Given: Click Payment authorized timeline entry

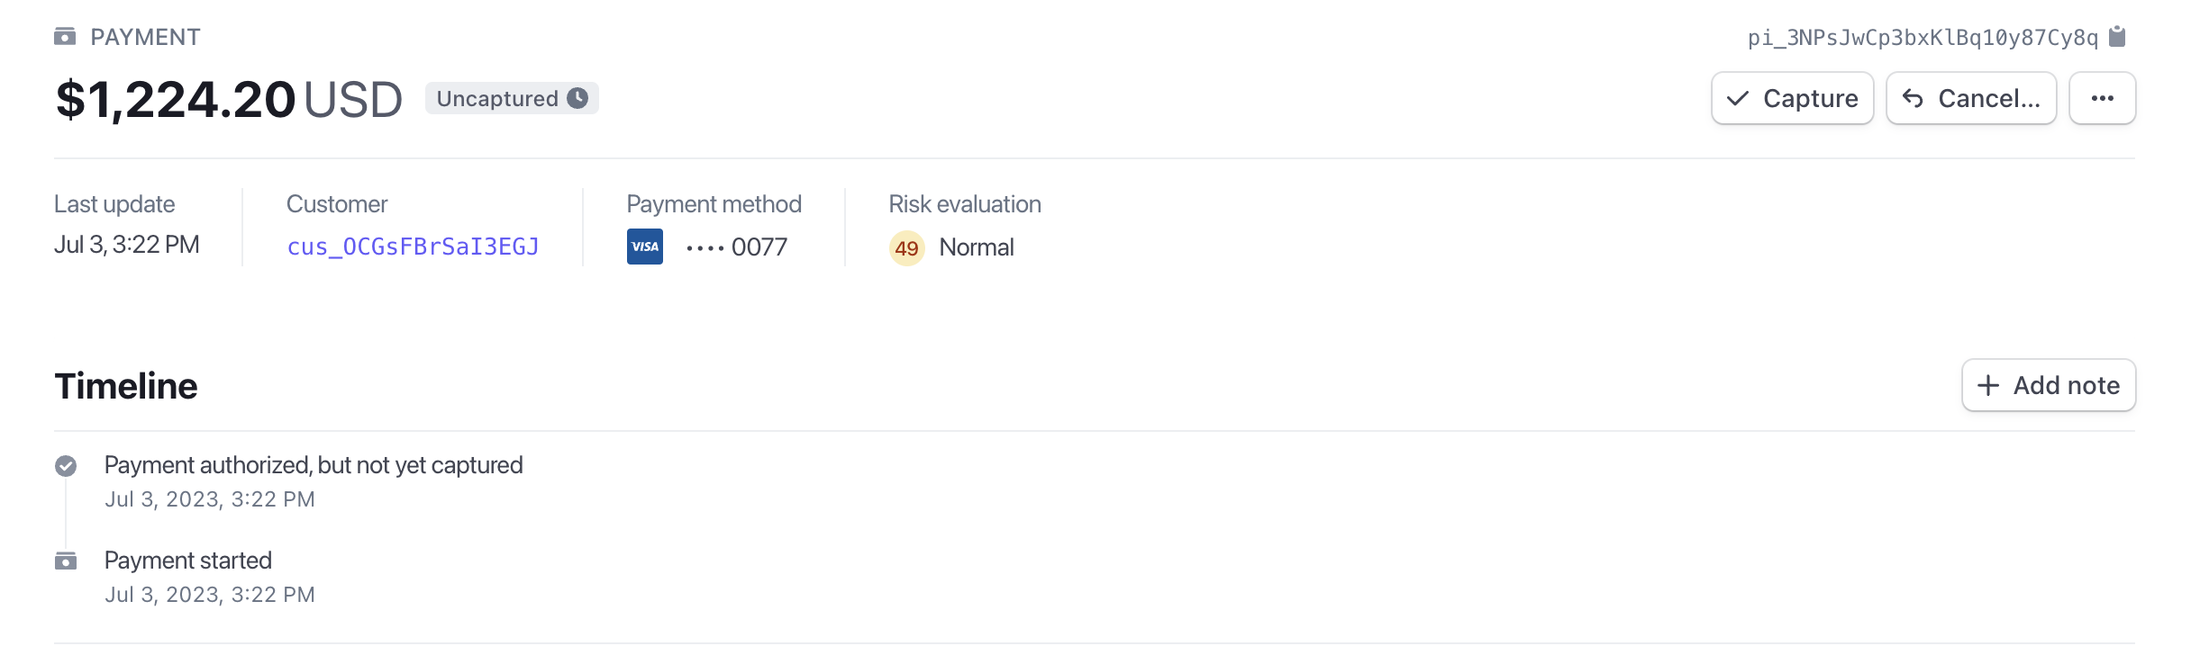Looking at the screenshot, I should [x=314, y=465].
